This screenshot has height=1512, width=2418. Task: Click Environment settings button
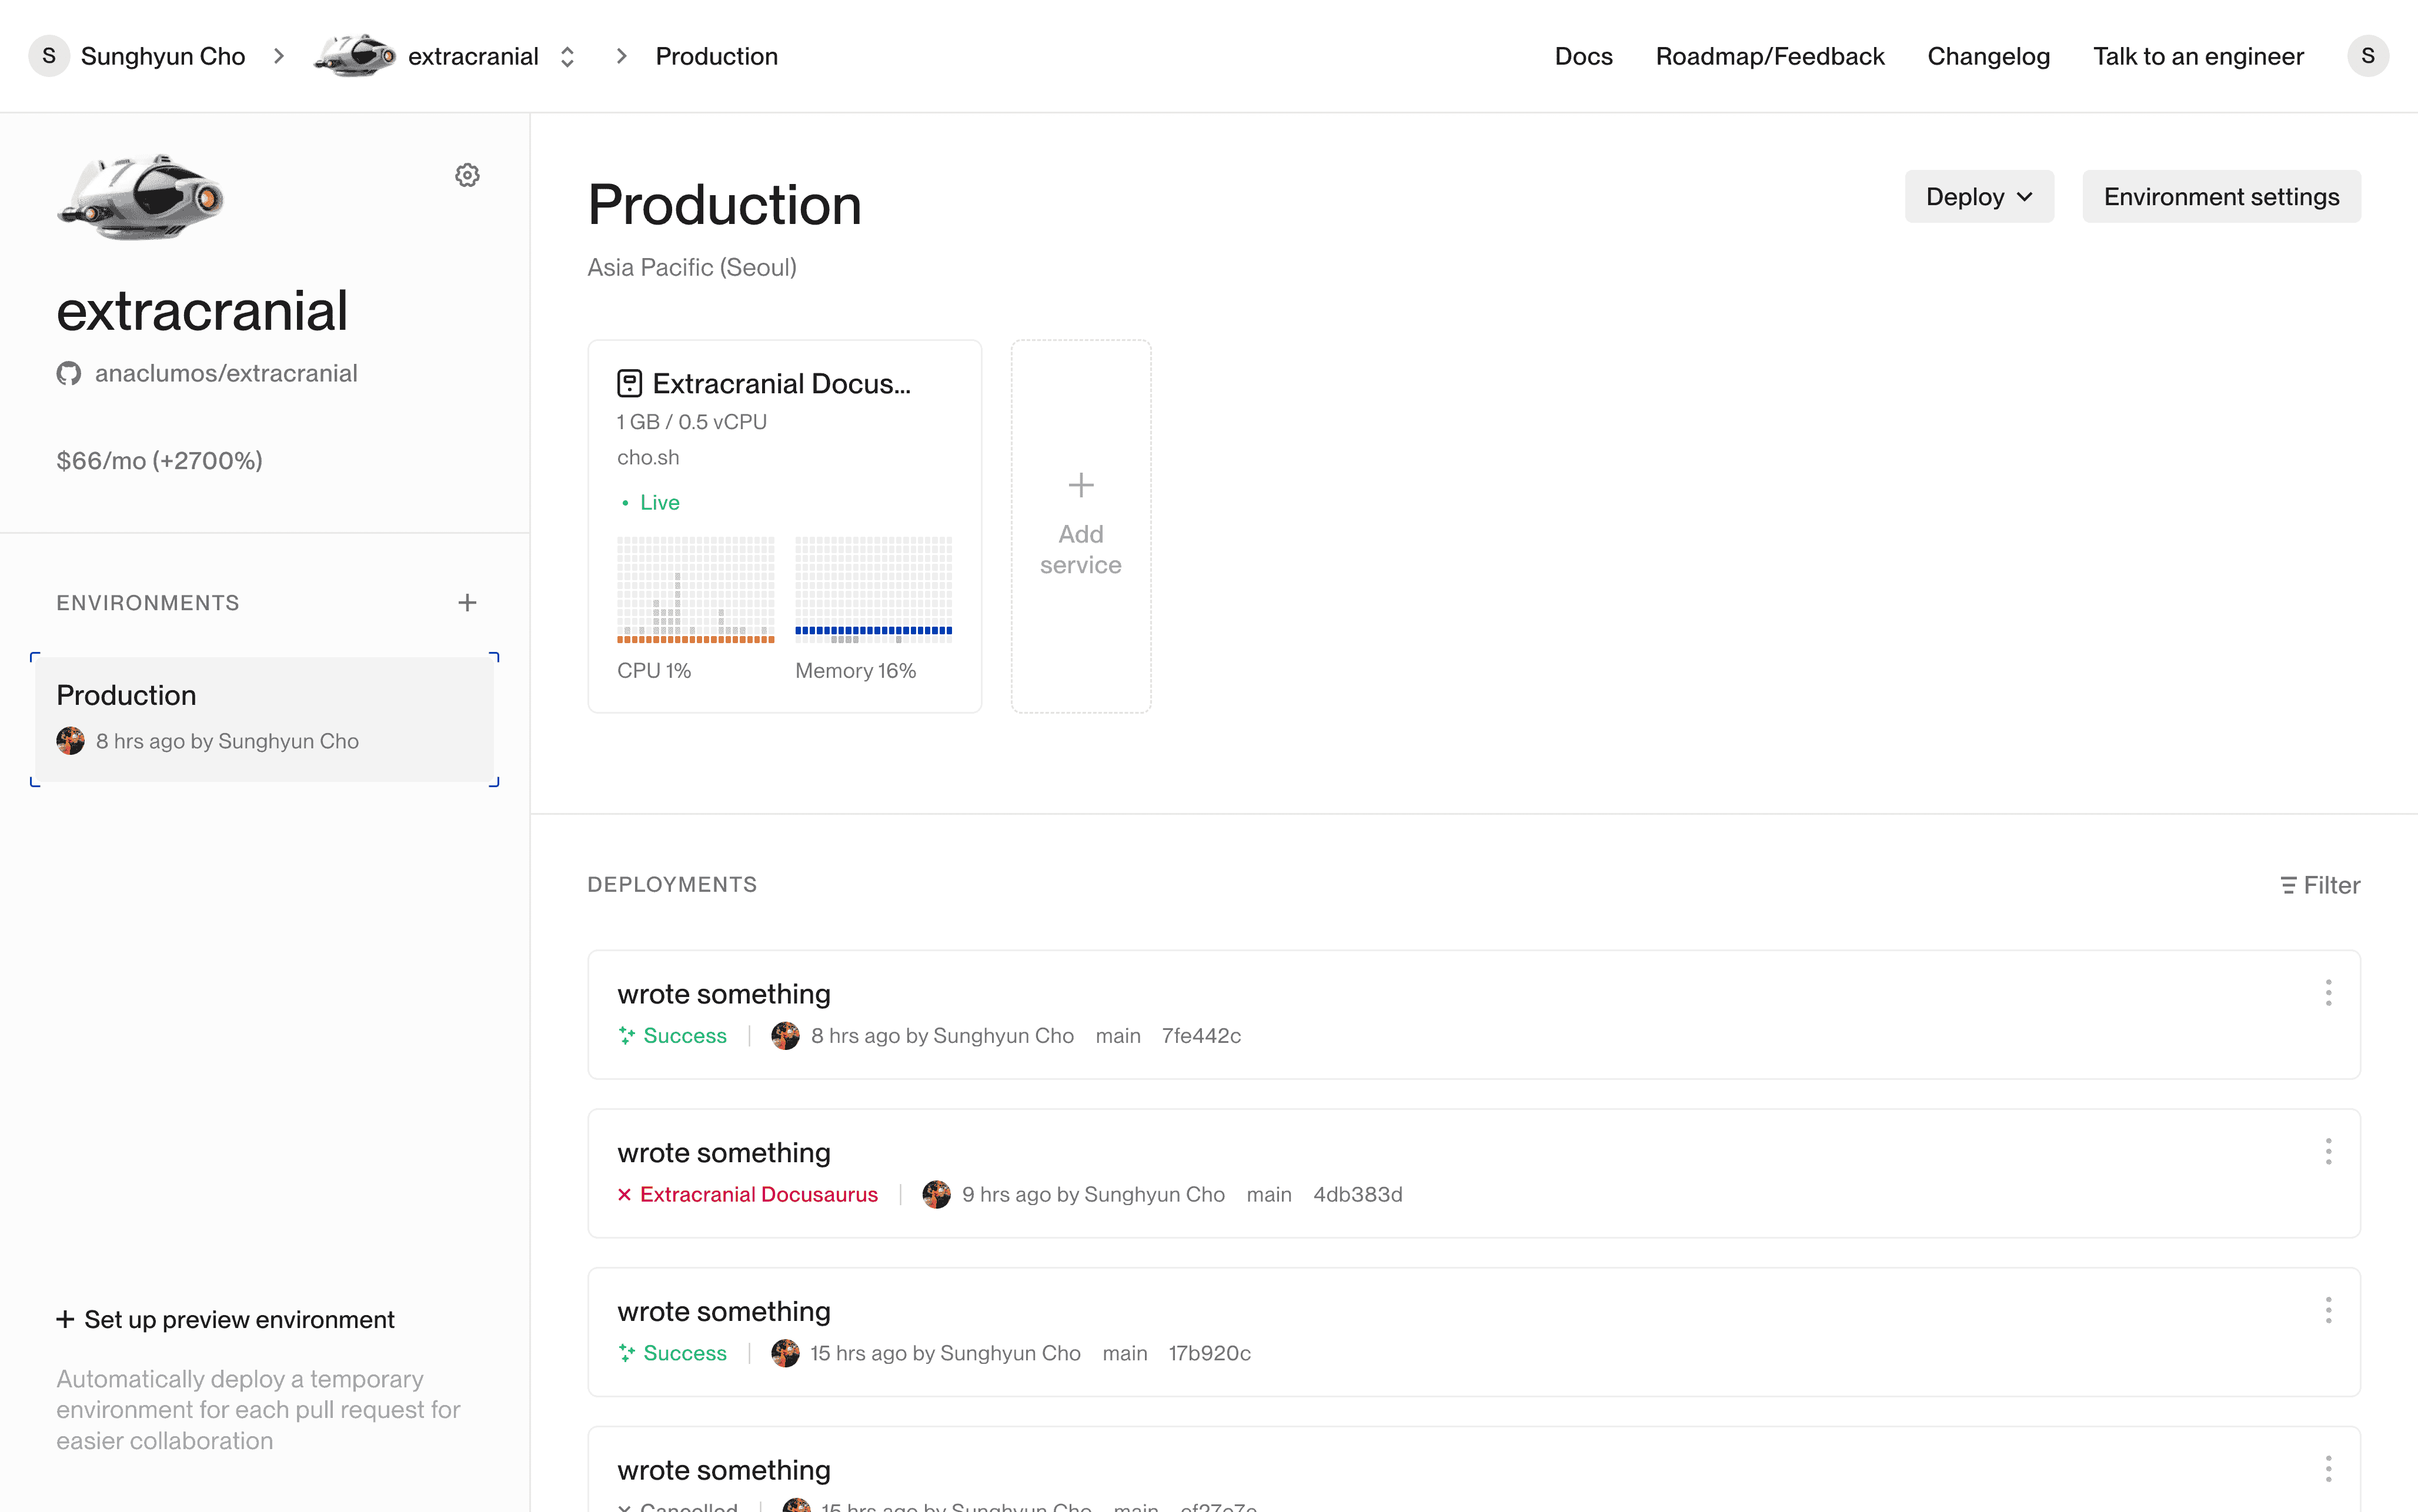[x=2221, y=197]
